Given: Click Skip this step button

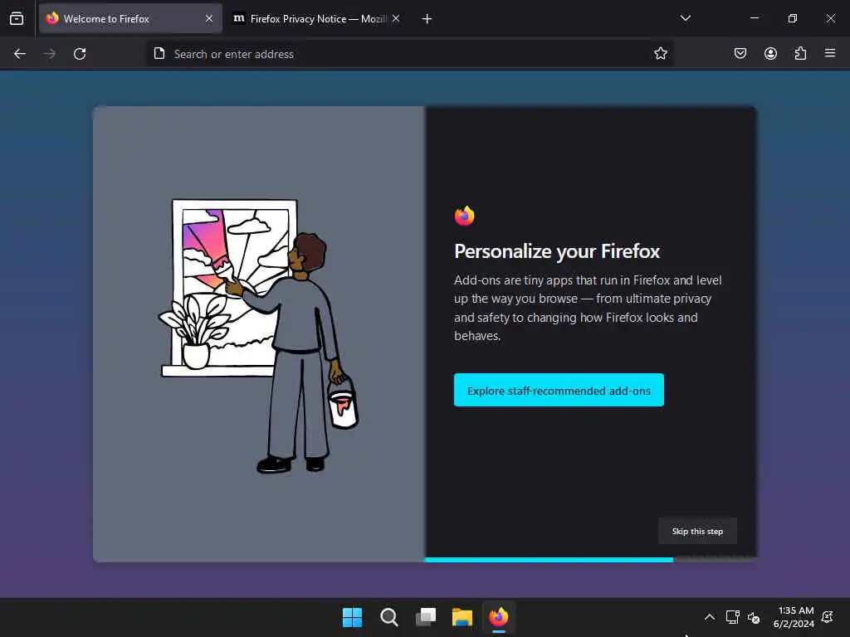Looking at the screenshot, I should (697, 532).
